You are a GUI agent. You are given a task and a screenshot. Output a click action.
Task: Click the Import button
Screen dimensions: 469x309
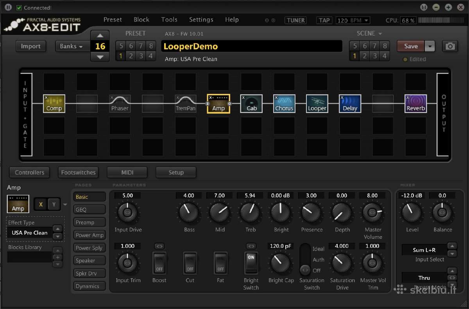tap(30, 46)
